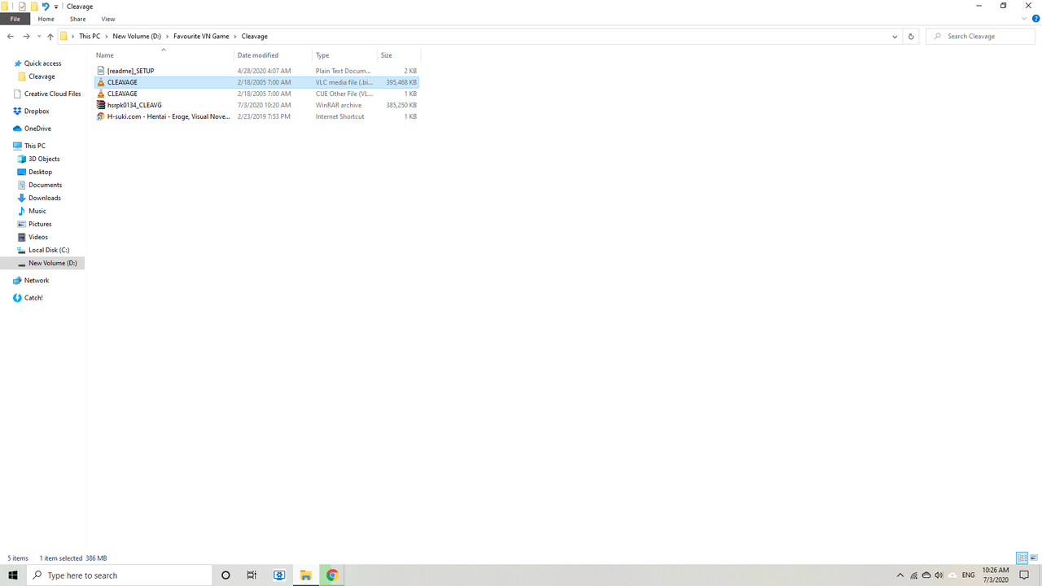1042x586 pixels.
Task: Open the Quick Access Toolbar customize dropdown
Action: 55,6
